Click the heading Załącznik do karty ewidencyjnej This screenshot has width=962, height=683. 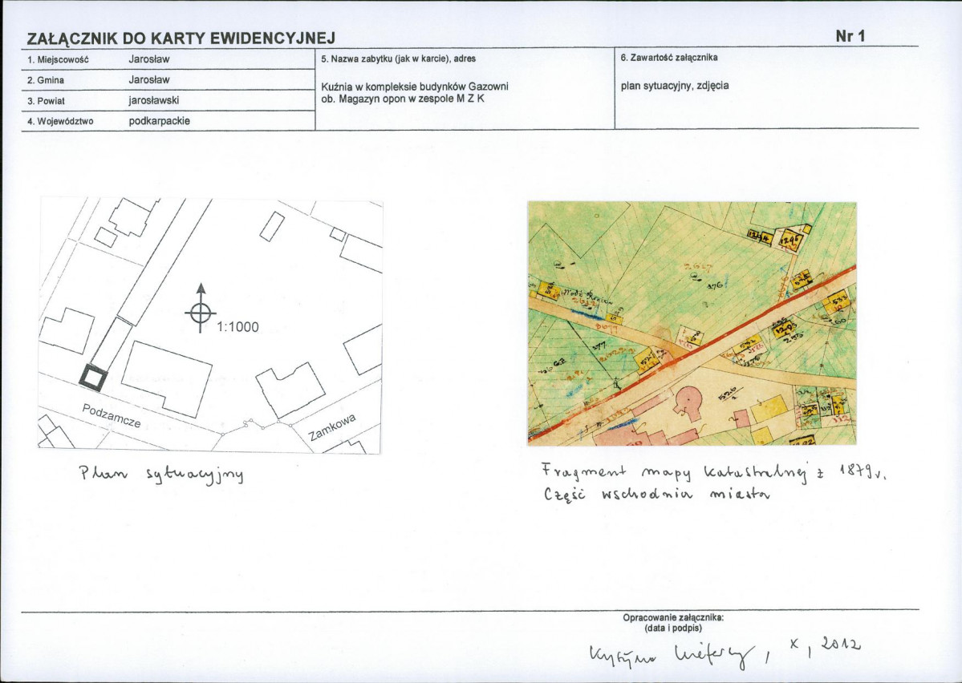181,38
